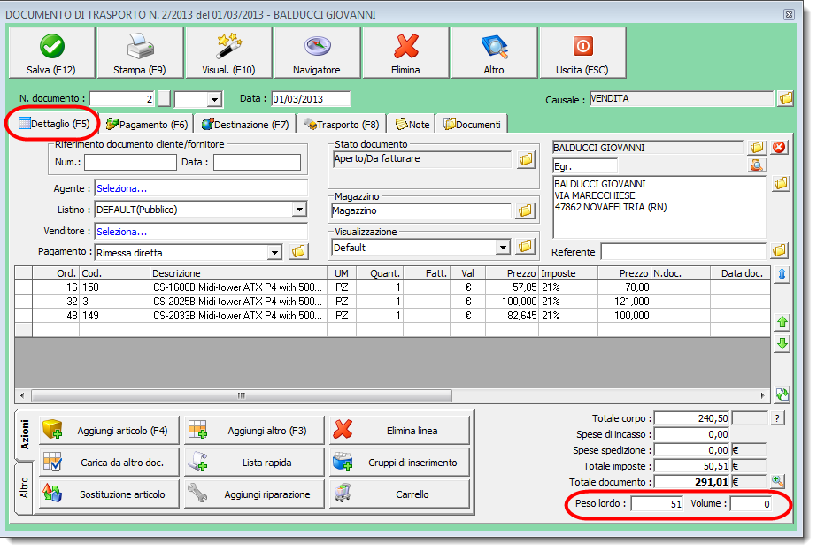Viewport: 817px width, 551px height.
Task: Open the Trasporto (F8) tab
Action: click(x=342, y=125)
